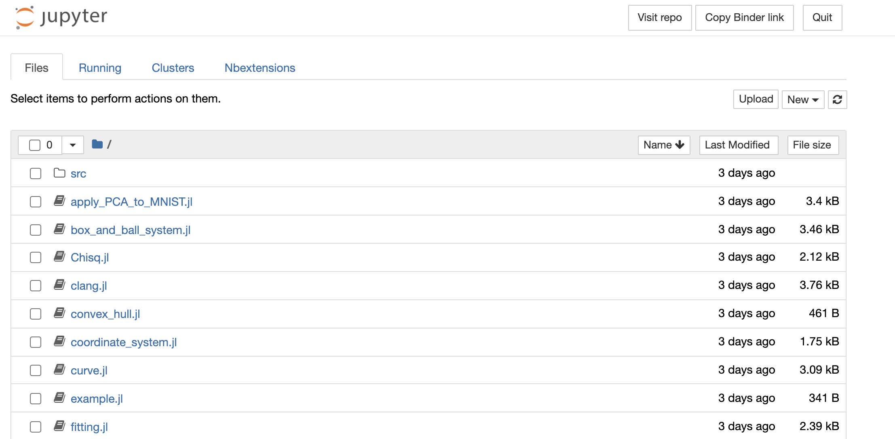Open the box_and_ball_system.jl file link
The image size is (895, 439).
130,230
